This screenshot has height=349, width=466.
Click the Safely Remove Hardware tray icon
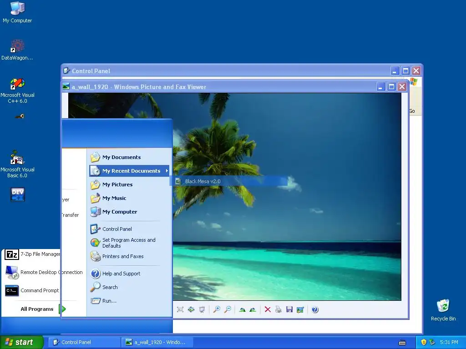coord(432,342)
